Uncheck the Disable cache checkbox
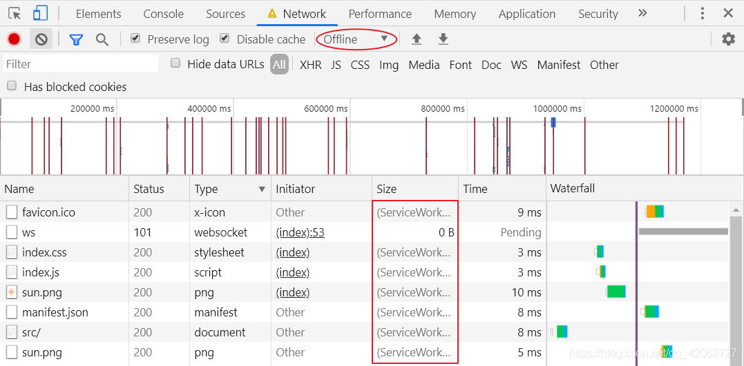 (x=225, y=39)
